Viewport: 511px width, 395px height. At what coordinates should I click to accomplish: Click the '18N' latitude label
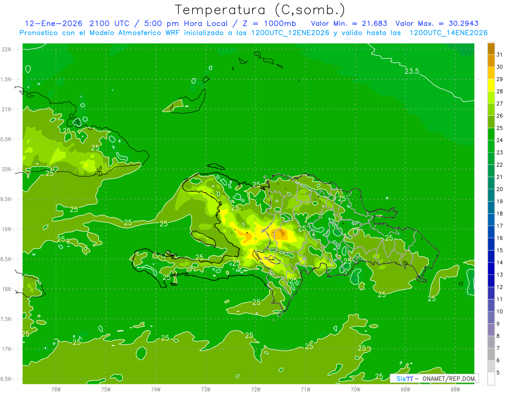tap(6, 289)
